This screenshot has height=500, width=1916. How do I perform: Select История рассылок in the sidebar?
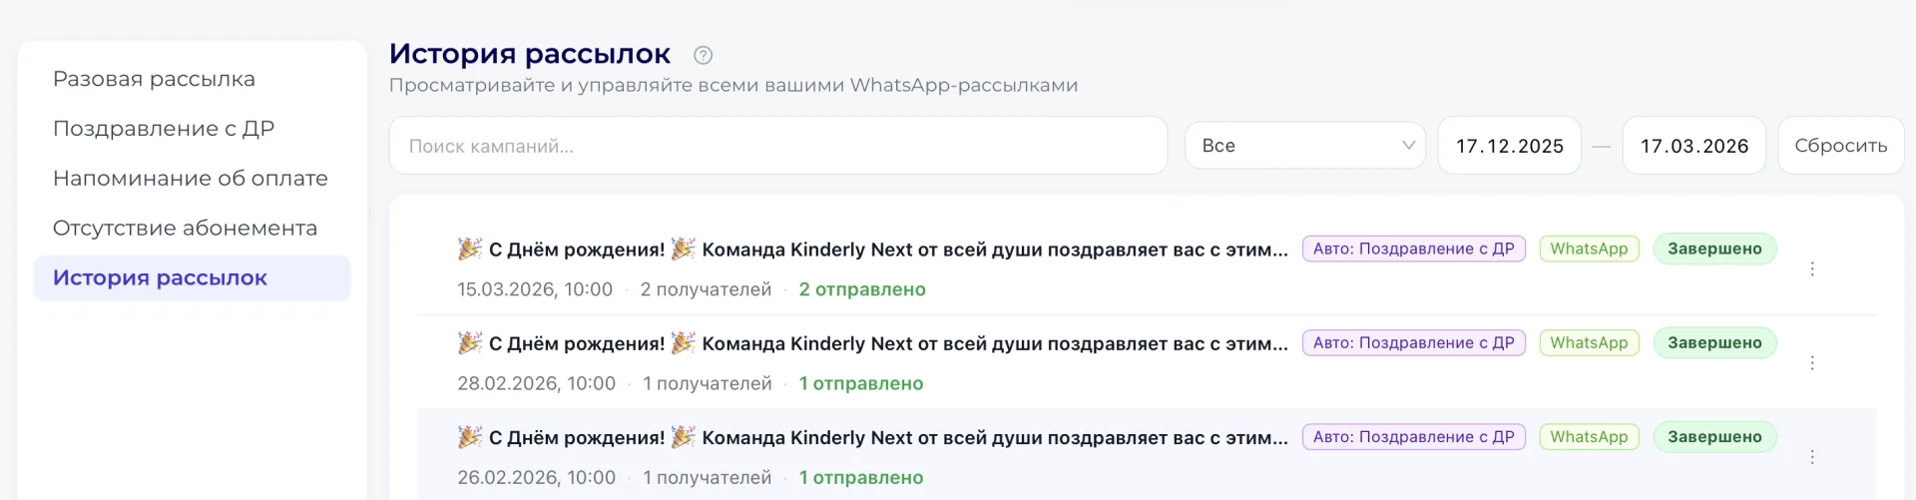coord(192,278)
